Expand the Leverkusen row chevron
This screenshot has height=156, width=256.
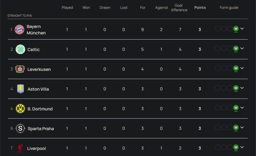(242, 68)
